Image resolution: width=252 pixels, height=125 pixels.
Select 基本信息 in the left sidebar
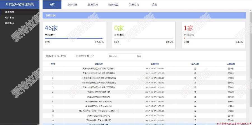(x=10, y=12)
